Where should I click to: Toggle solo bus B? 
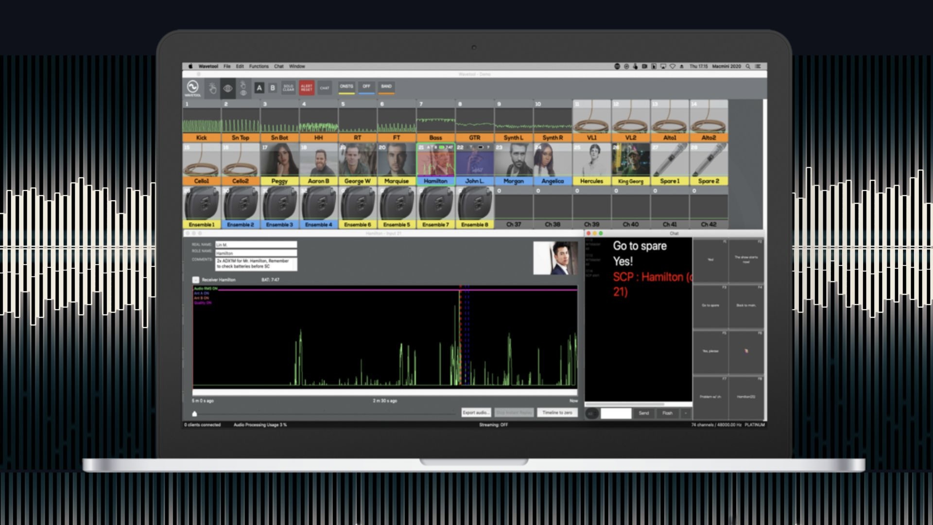point(273,88)
